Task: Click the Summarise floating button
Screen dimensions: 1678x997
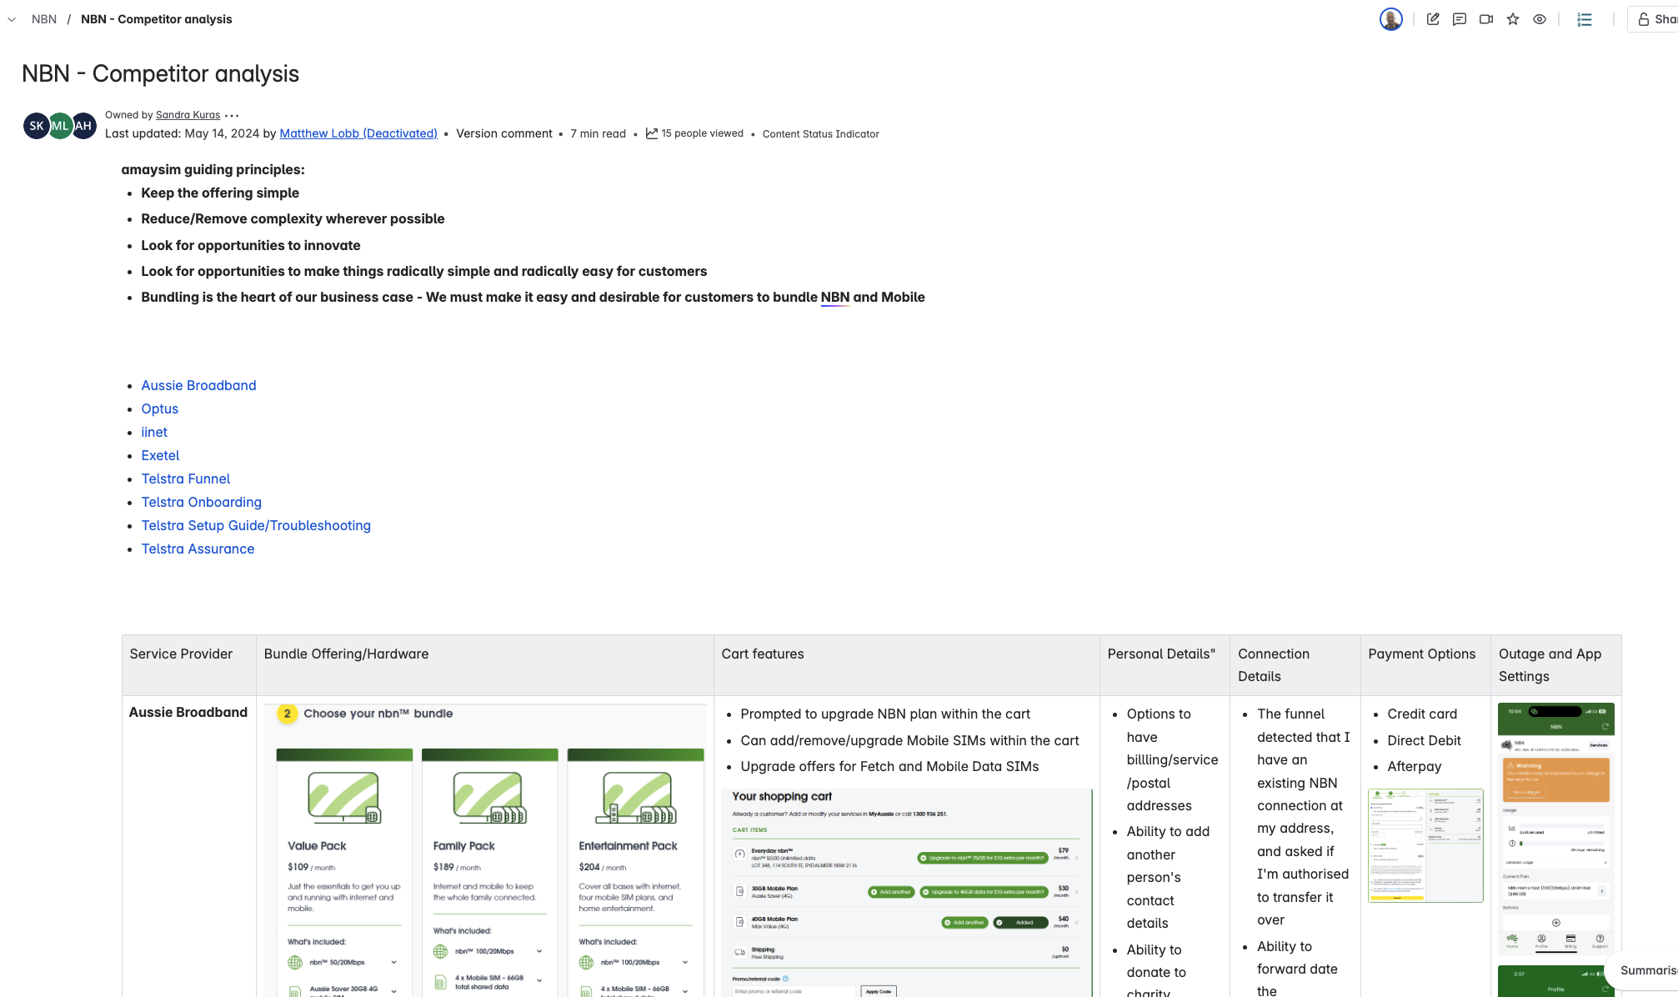Action: [x=1646, y=970]
